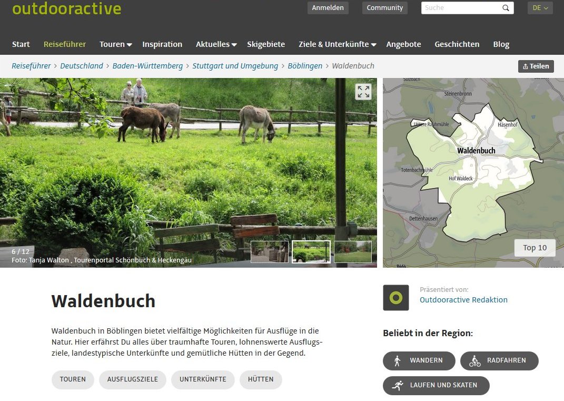
Task: Click the Anmelden button
Action: tap(328, 8)
